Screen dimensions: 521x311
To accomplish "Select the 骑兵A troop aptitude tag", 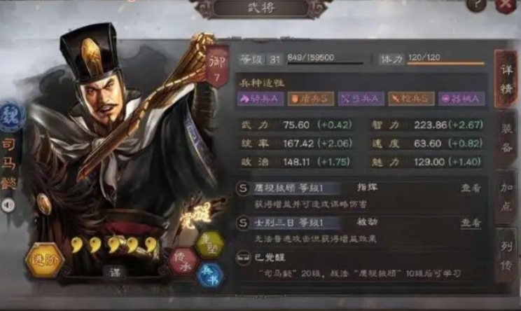I will click(260, 99).
